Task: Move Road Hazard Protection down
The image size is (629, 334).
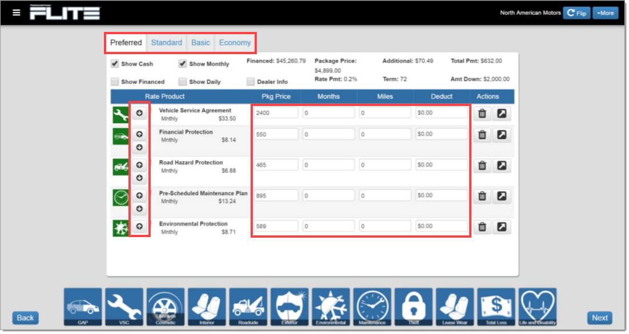Action: pos(140,178)
